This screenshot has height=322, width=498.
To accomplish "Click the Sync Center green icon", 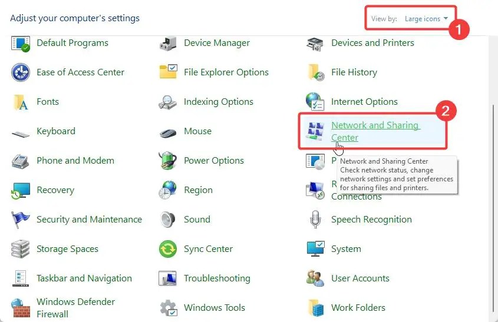I will tap(167, 249).
